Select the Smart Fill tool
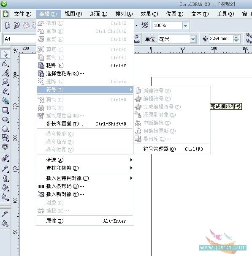This screenshot has height=256, width=252. [5, 101]
